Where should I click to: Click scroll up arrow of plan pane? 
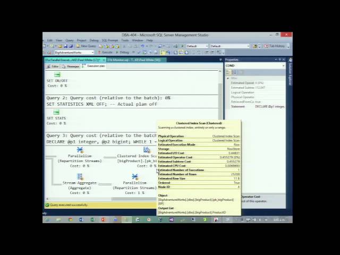point(220,71)
